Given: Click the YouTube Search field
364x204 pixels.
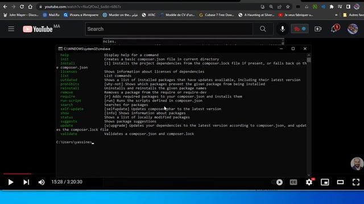Looking at the screenshot, I should click(x=169, y=29).
